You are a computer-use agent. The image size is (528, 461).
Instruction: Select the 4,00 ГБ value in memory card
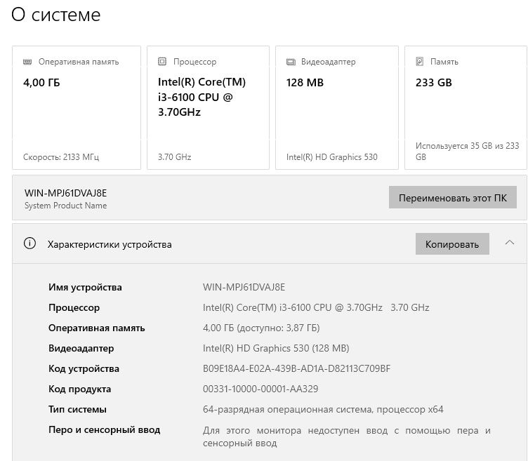pos(41,82)
